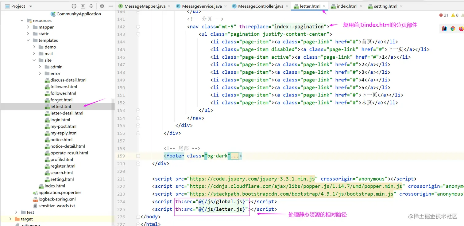Switch to MessageMapper.java tab

tap(145, 6)
